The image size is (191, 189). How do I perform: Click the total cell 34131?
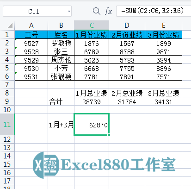click(164, 101)
